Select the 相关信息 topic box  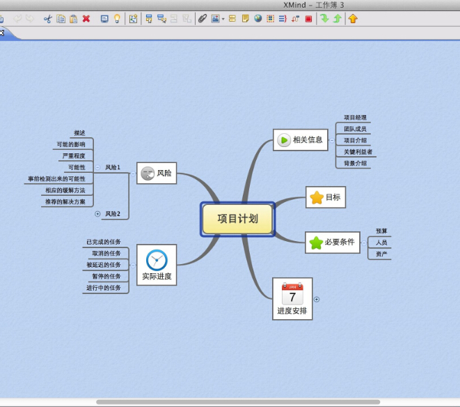[x=301, y=140]
